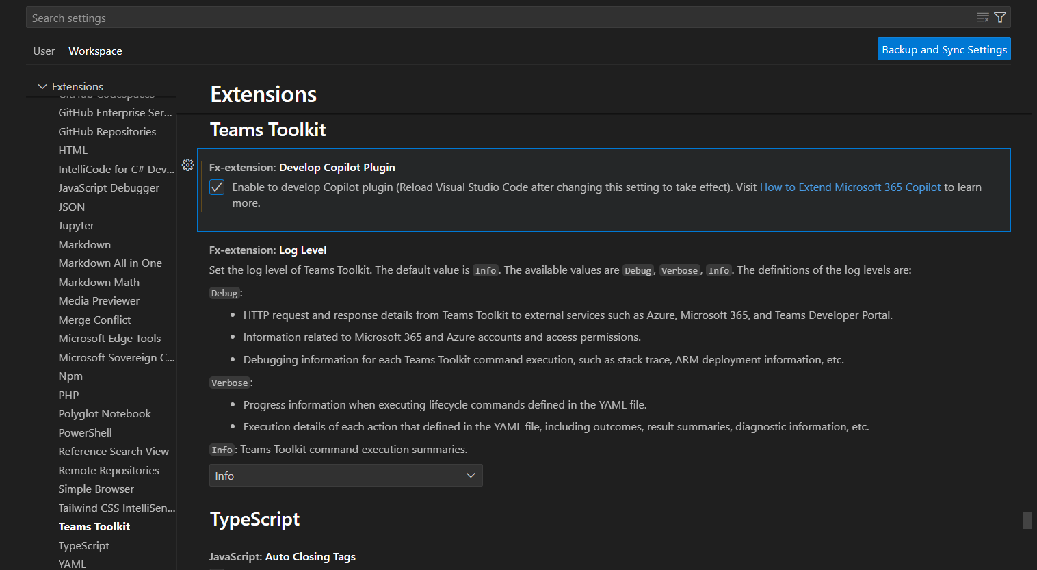Collapse the Extensions section in the sidebar
Image resolution: width=1037 pixels, height=570 pixels.
(42, 86)
